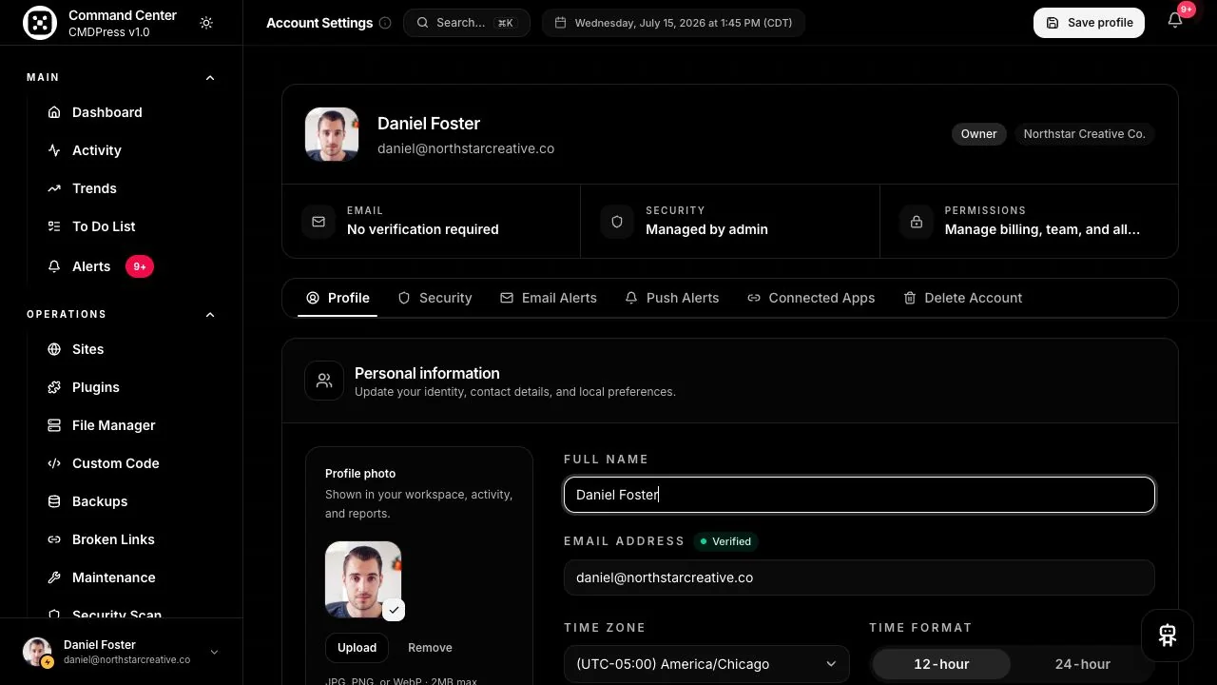This screenshot has width=1217, height=685.
Task: Open the notifications bell icon
Action: click(x=1175, y=22)
